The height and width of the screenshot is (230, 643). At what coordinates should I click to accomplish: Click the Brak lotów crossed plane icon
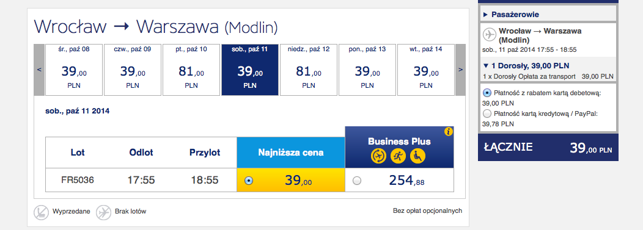coord(103,212)
